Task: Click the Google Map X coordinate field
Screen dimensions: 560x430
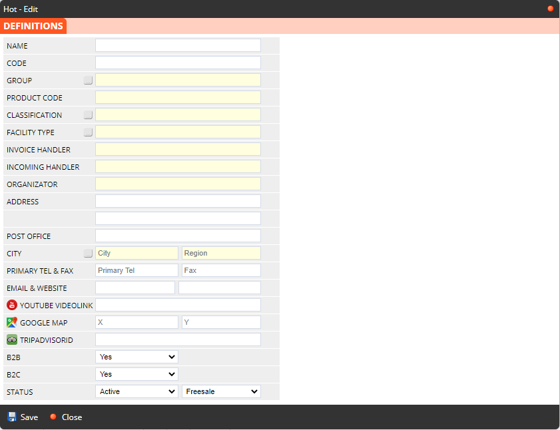Action: [137, 322]
